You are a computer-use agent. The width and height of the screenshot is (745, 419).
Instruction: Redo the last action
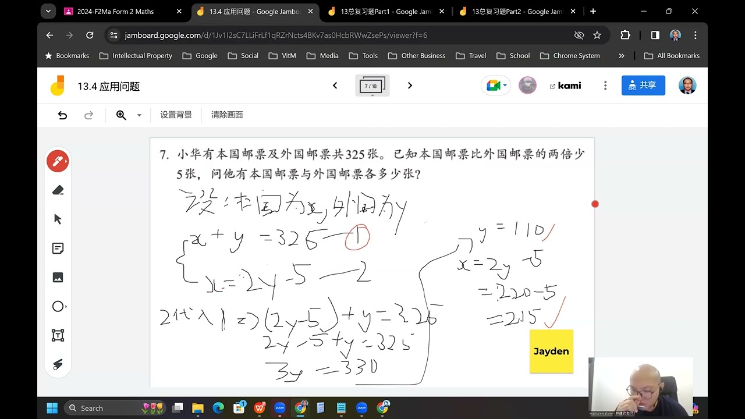88,115
